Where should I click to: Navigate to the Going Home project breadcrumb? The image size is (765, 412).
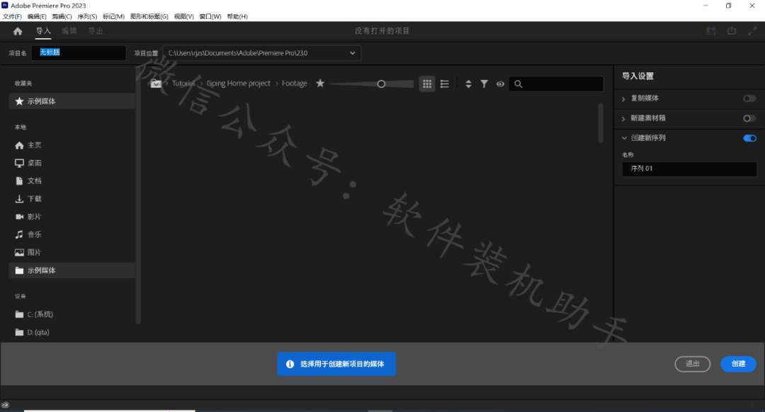238,84
